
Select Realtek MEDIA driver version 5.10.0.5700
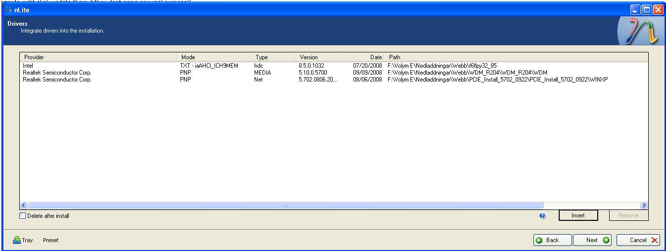(334, 73)
